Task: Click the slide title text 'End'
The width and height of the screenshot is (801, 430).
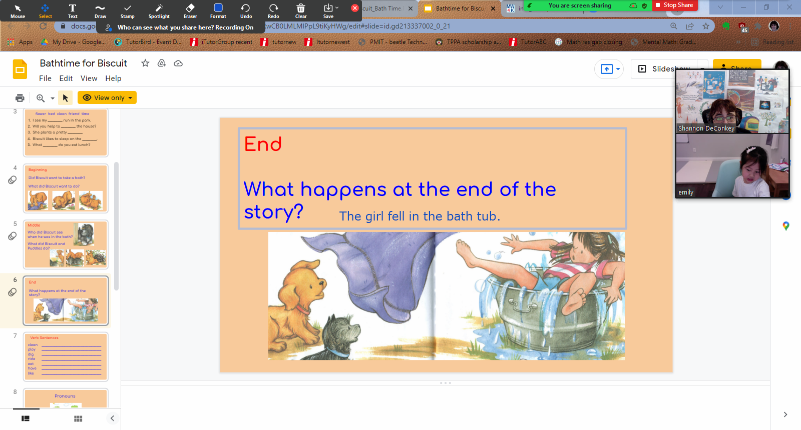Action: pyautogui.click(x=263, y=144)
